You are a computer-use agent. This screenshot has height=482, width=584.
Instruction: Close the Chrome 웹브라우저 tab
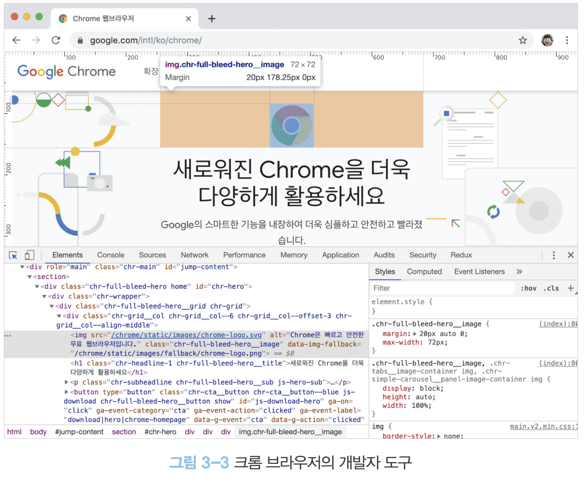click(188, 19)
